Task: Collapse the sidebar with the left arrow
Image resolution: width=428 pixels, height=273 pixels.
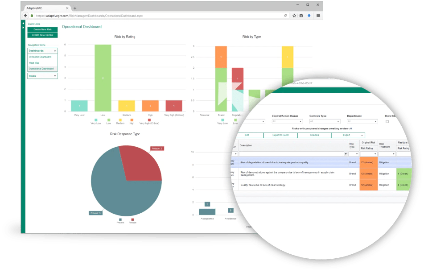Action: (23, 23)
